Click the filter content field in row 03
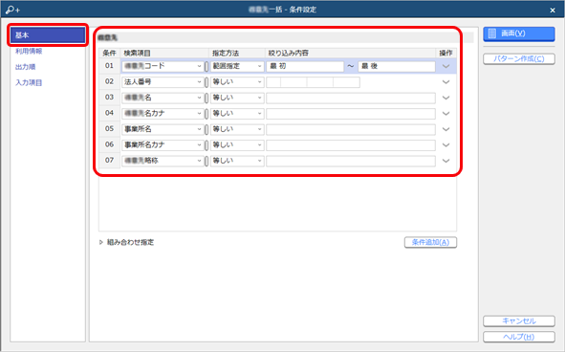Viewport: 565px width, 352px height. coord(351,98)
